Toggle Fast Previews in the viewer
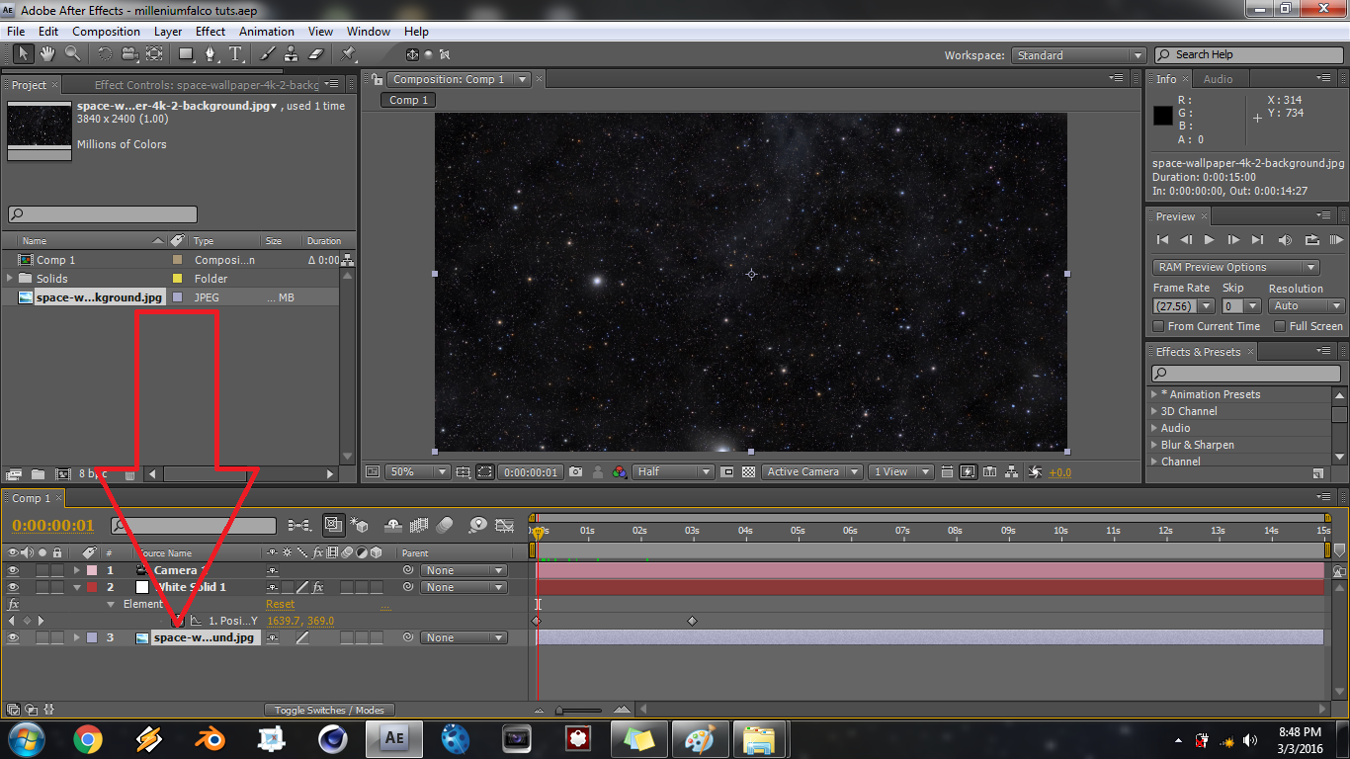The height and width of the screenshot is (759, 1350). [968, 472]
